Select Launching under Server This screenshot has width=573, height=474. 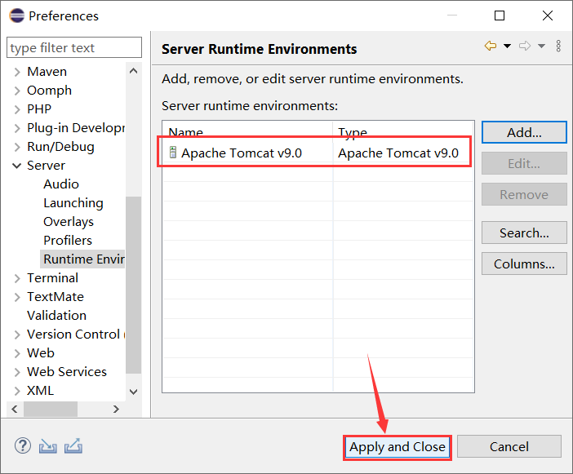pyautogui.click(x=73, y=203)
